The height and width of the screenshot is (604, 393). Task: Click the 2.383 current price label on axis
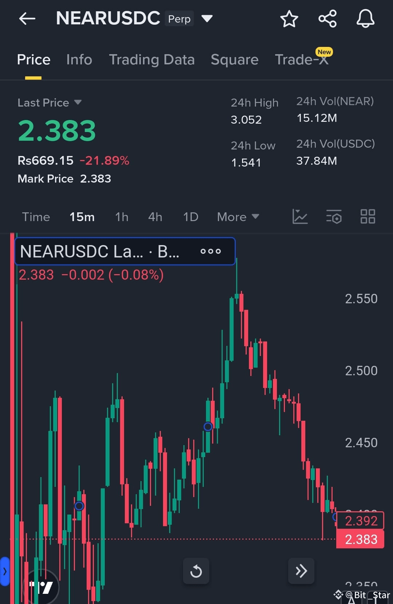360,539
